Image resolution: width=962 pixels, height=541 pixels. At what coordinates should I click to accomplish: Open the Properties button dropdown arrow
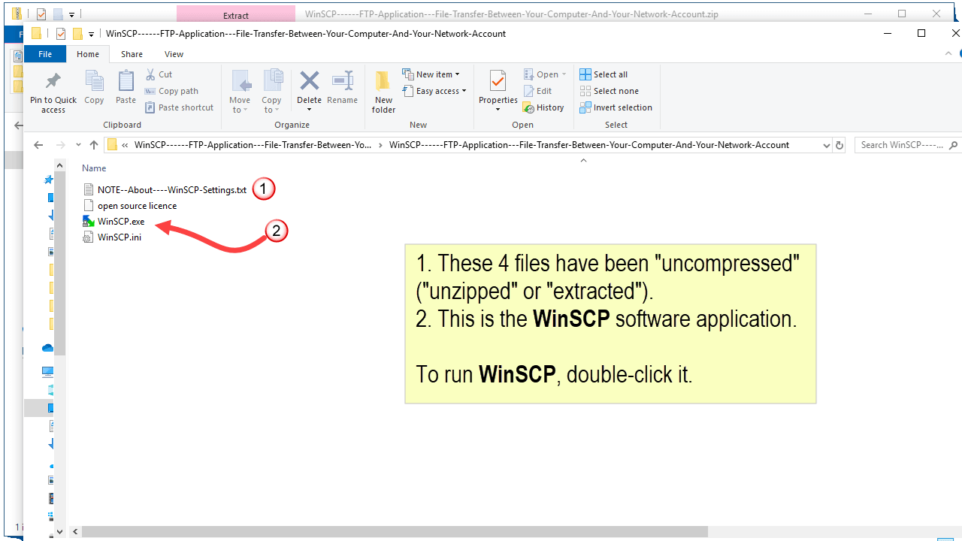[498, 110]
